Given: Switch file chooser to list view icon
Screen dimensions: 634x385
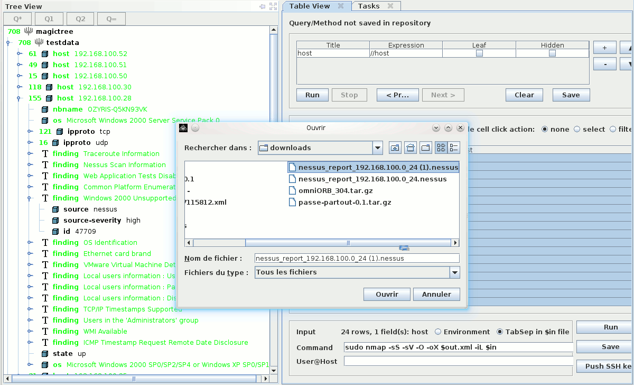Looking at the screenshot, I should (x=441, y=148).
